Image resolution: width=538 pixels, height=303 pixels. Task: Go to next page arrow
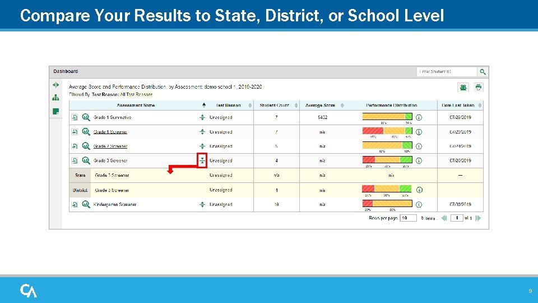pyautogui.click(x=478, y=218)
